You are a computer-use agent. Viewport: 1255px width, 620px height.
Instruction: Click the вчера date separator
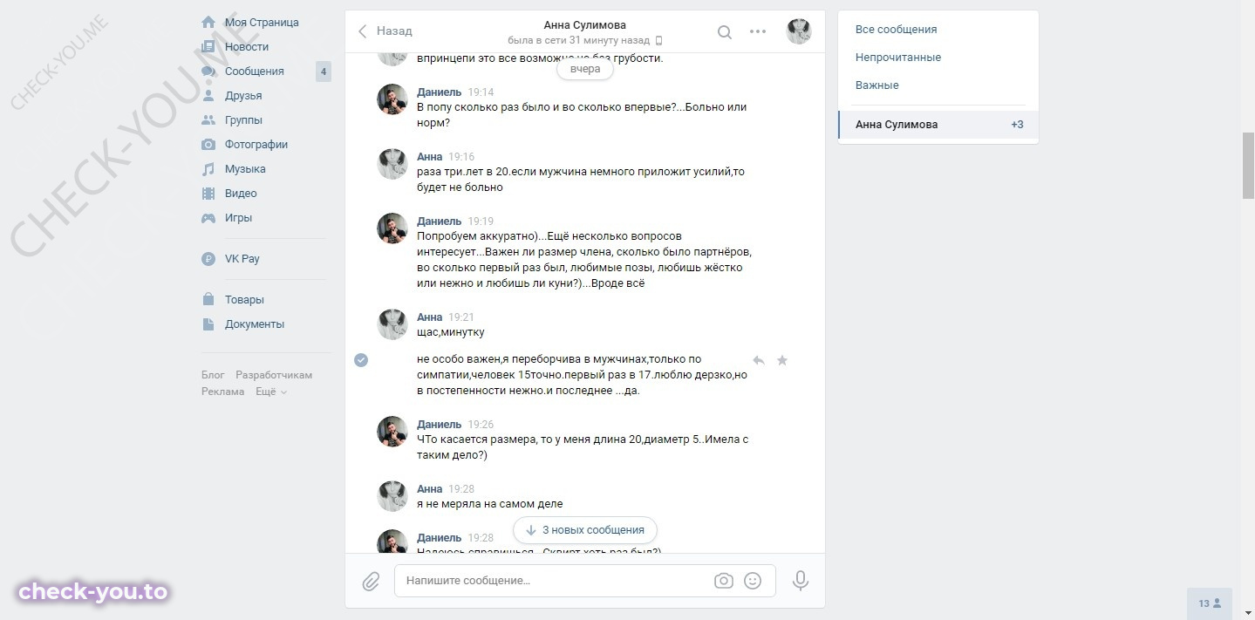coord(585,69)
